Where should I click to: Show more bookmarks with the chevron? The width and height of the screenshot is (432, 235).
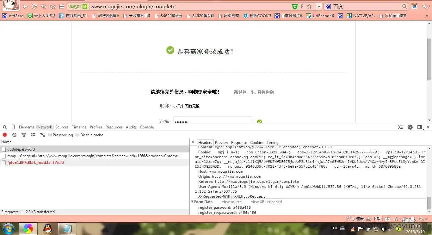coord(427,15)
